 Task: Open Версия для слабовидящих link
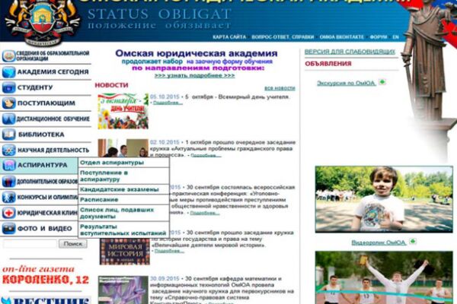tap(350, 52)
